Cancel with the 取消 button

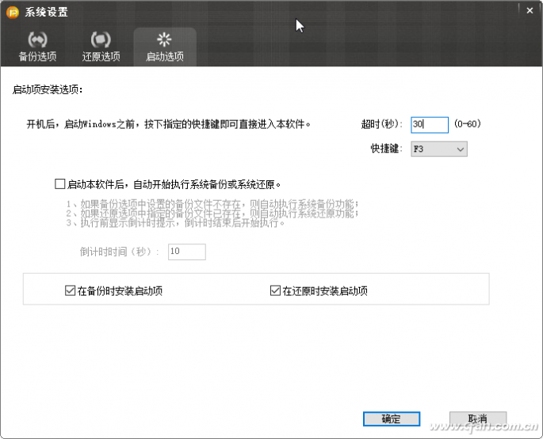(x=478, y=418)
